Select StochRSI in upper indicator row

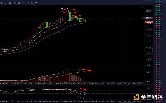tap(45, 84)
